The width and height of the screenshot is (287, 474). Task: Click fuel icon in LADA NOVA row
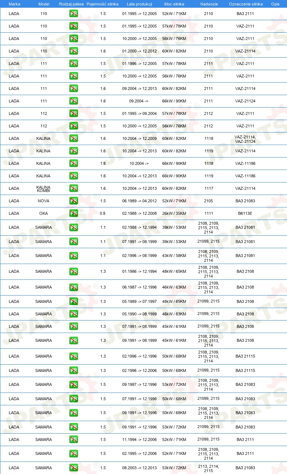click(73, 201)
